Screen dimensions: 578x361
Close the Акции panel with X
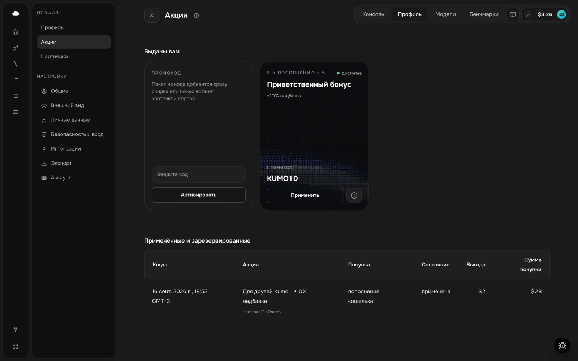pyautogui.click(x=152, y=15)
